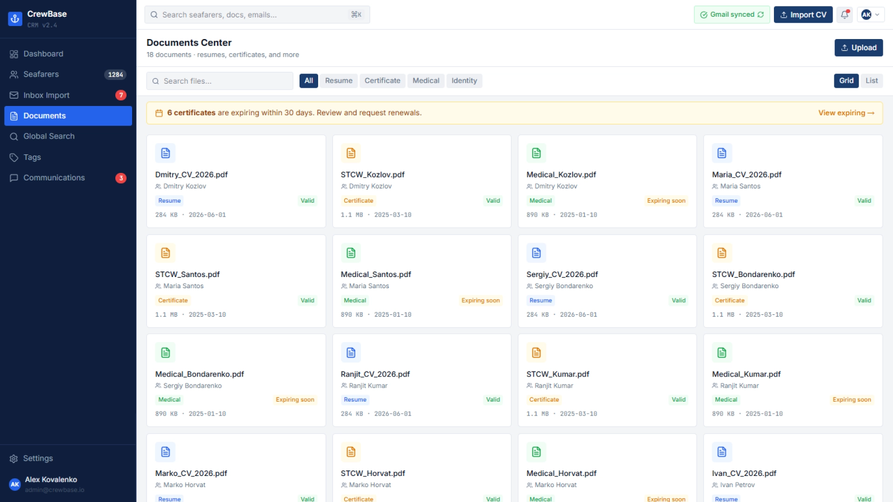Filter documents by Medical
The width and height of the screenshot is (893, 502).
coord(426,81)
